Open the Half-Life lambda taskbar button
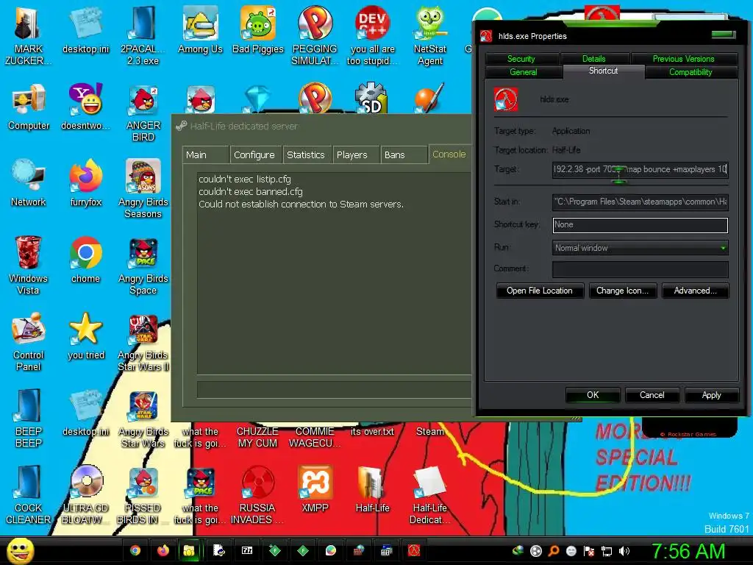The width and height of the screenshot is (753, 565). 414,550
